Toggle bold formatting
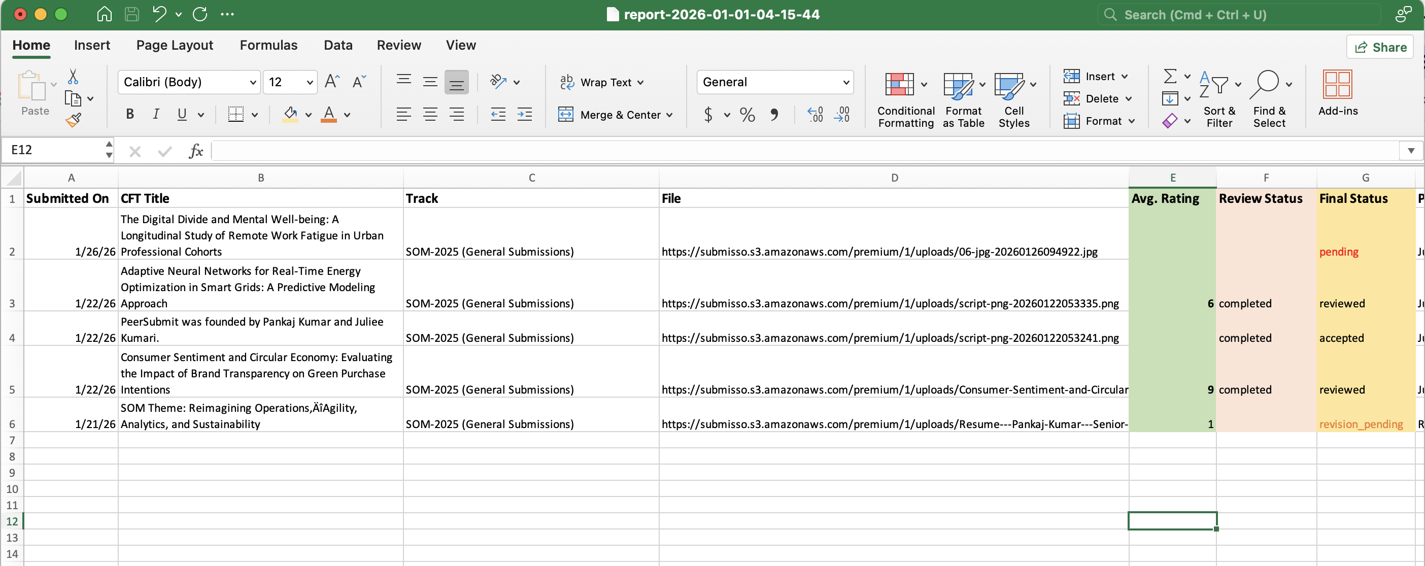Image resolution: width=1425 pixels, height=566 pixels. (x=129, y=114)
